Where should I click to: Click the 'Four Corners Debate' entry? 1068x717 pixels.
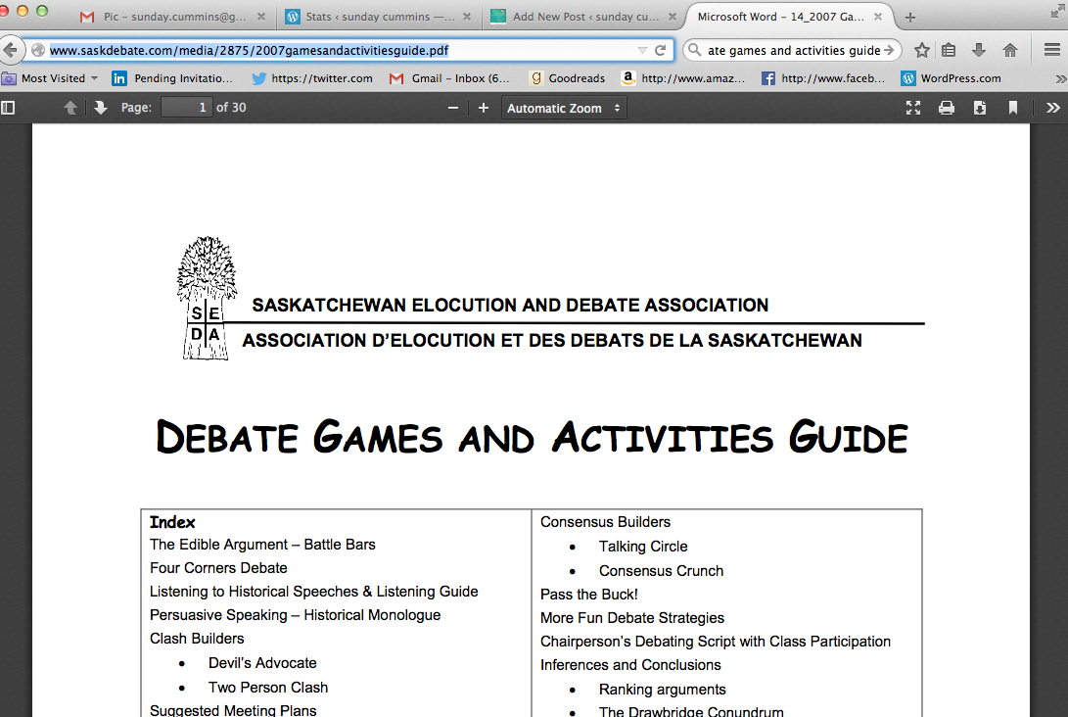[x=218, y=568]
